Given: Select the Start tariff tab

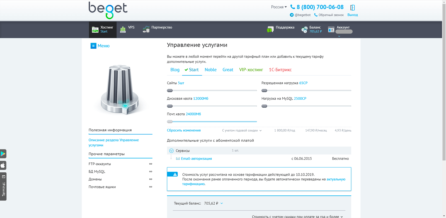Looking at the screenshot, I should click(192, 70).
